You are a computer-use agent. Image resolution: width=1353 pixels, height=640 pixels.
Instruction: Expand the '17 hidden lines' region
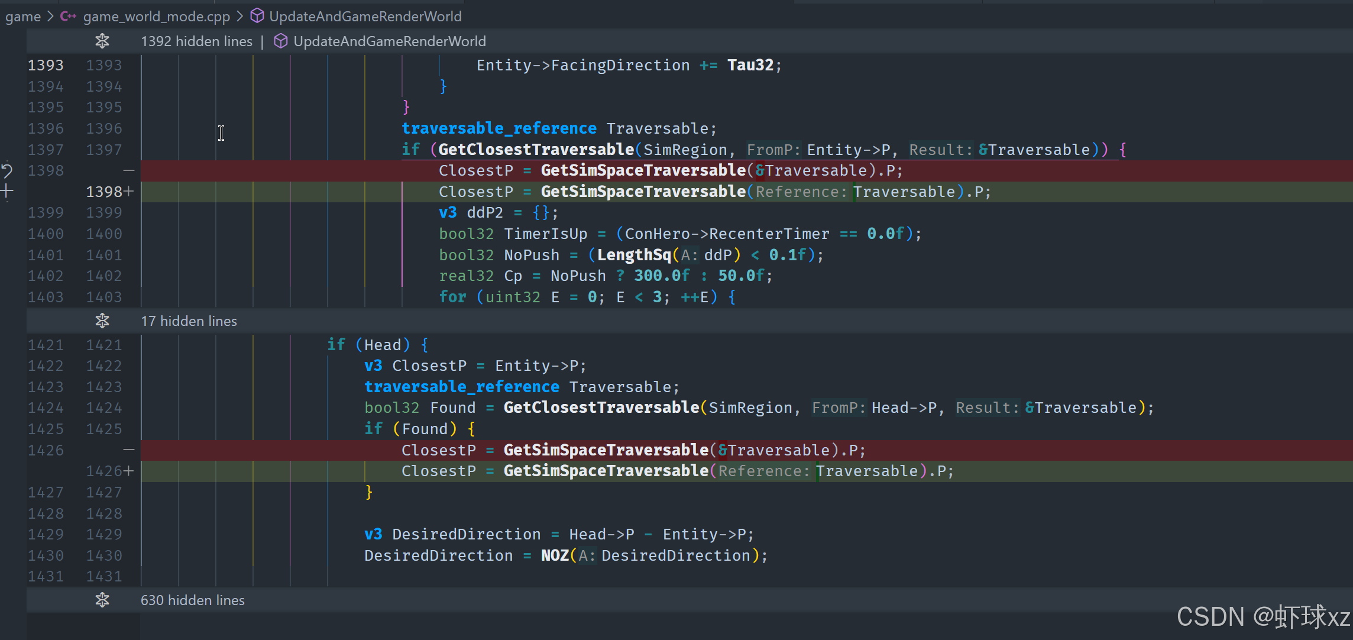pyautogui.click(x=189, y=321)
